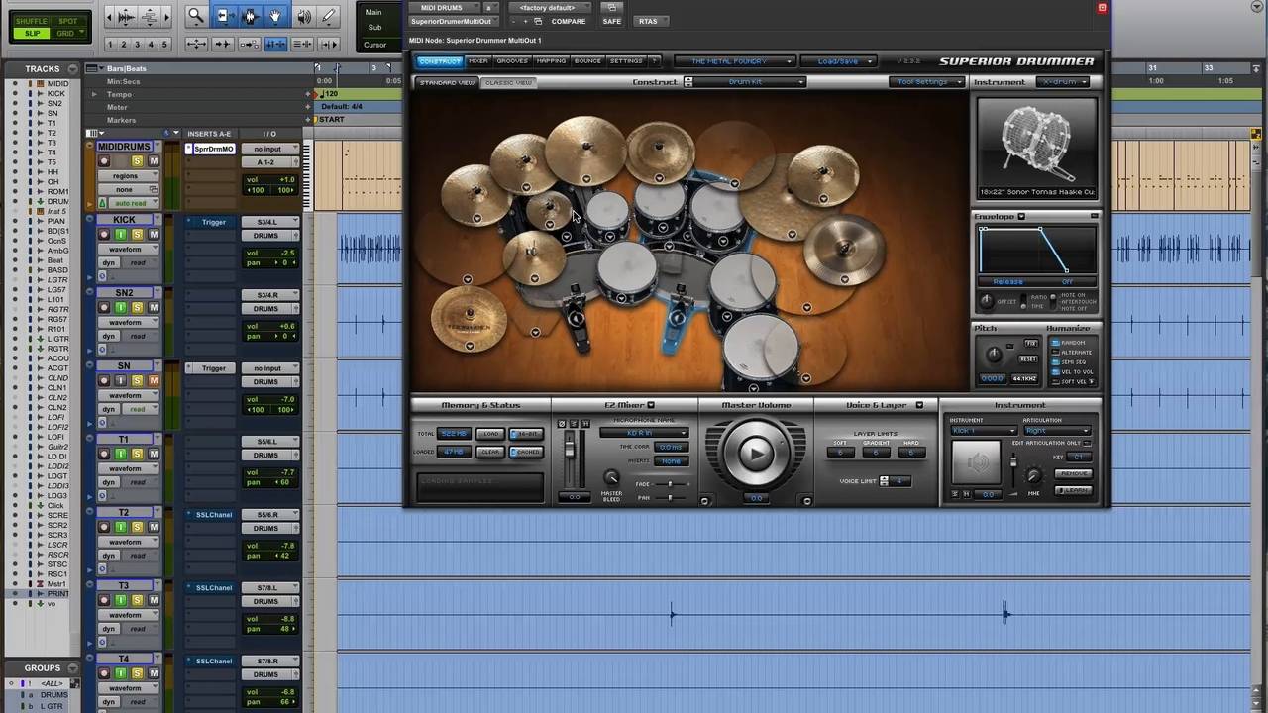This screenshot has width=1268, height=713.
Task: Open the X-drum instrument dropdown
Action: (x=1064, y=82)
